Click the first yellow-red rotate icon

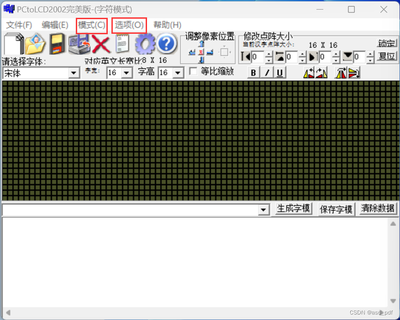tap(309, 73)
